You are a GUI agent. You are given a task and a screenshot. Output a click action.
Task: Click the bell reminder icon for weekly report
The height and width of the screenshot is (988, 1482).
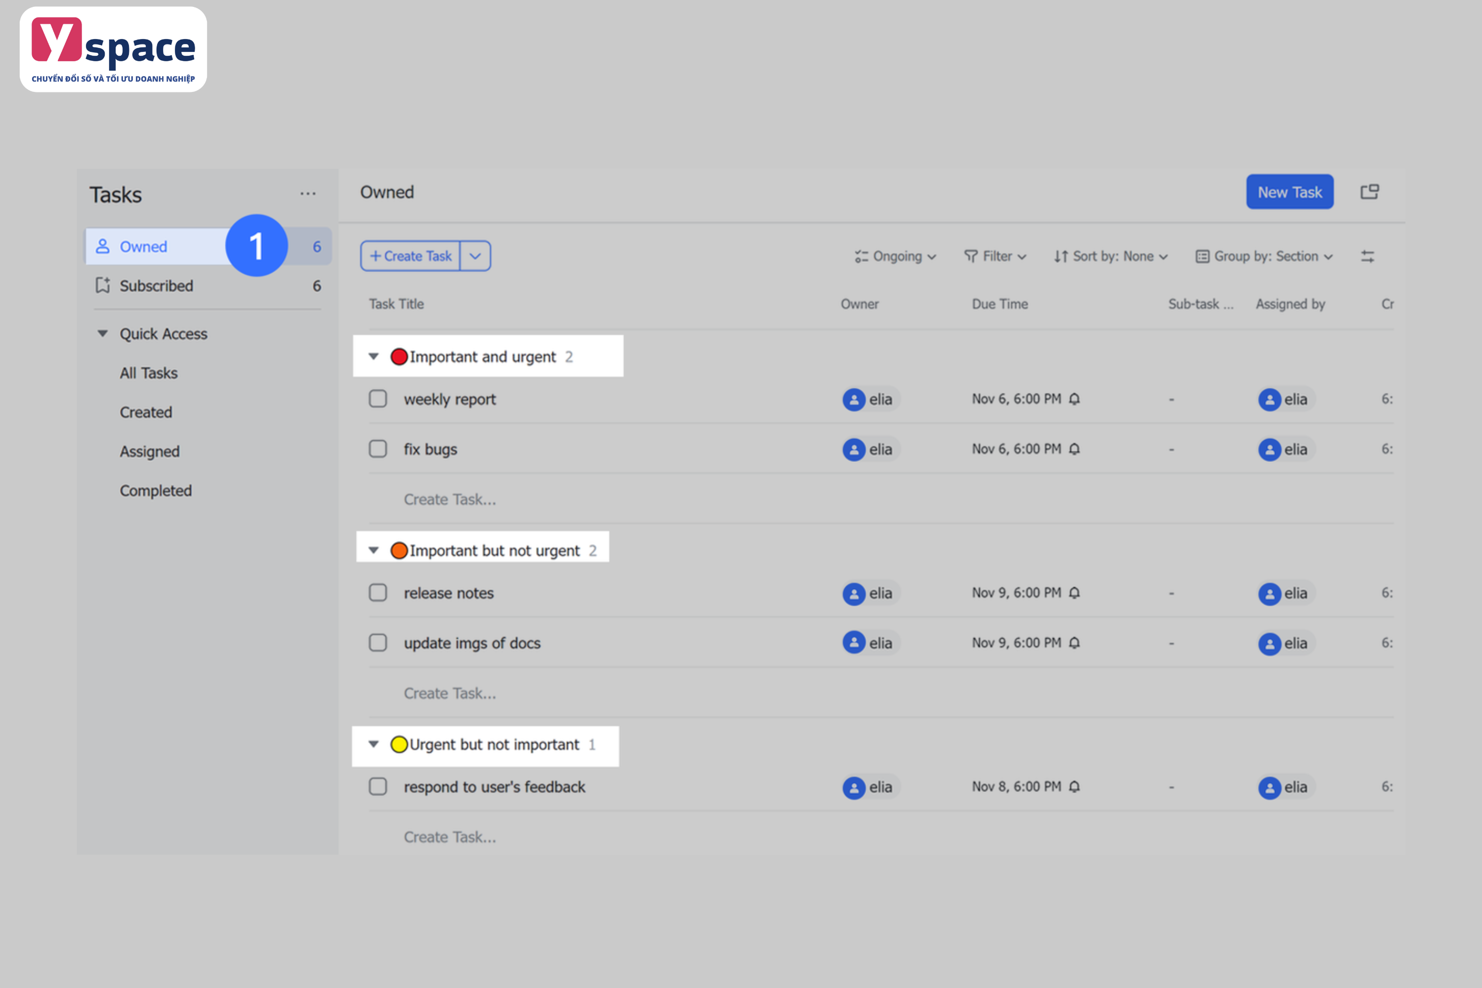[x=1074, y=399]
